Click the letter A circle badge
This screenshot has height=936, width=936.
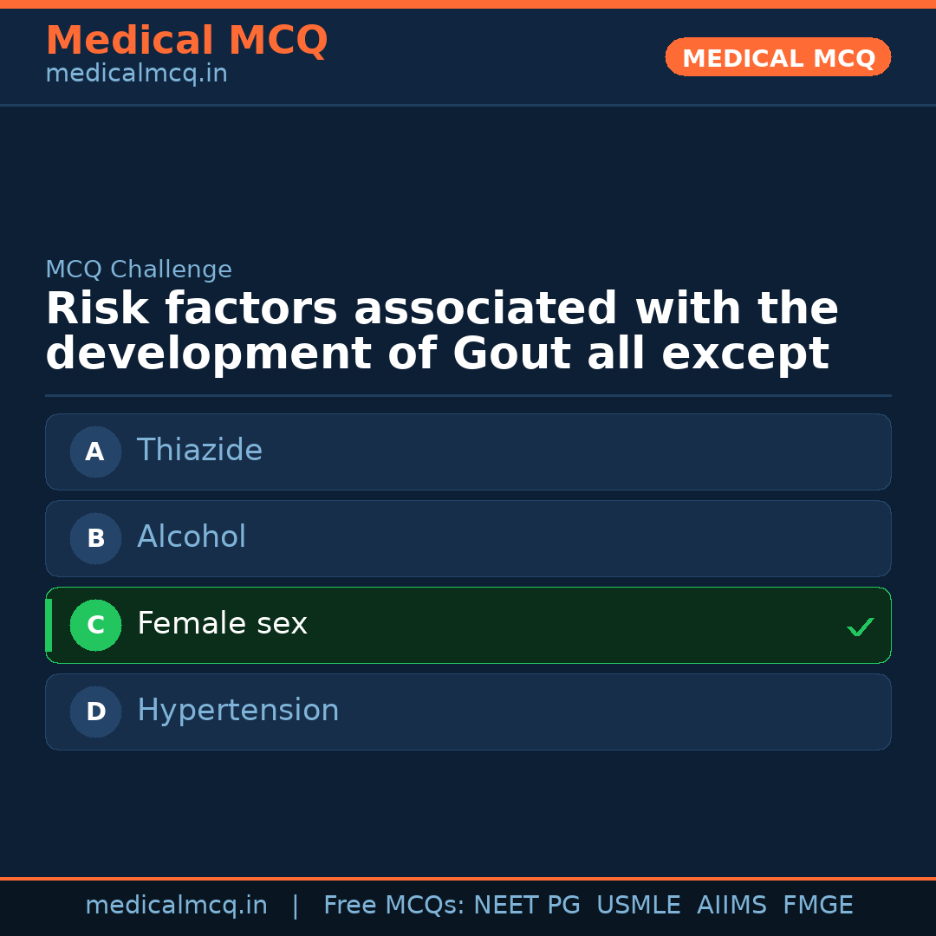[x=95, y=452]
